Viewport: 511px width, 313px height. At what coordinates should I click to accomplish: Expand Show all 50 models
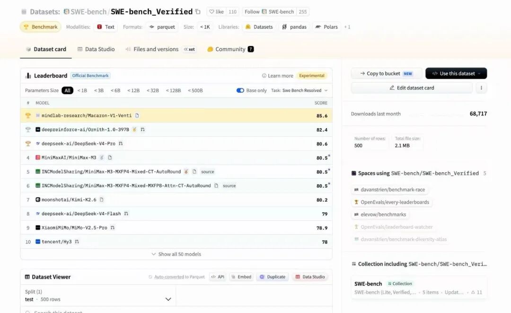176,254
